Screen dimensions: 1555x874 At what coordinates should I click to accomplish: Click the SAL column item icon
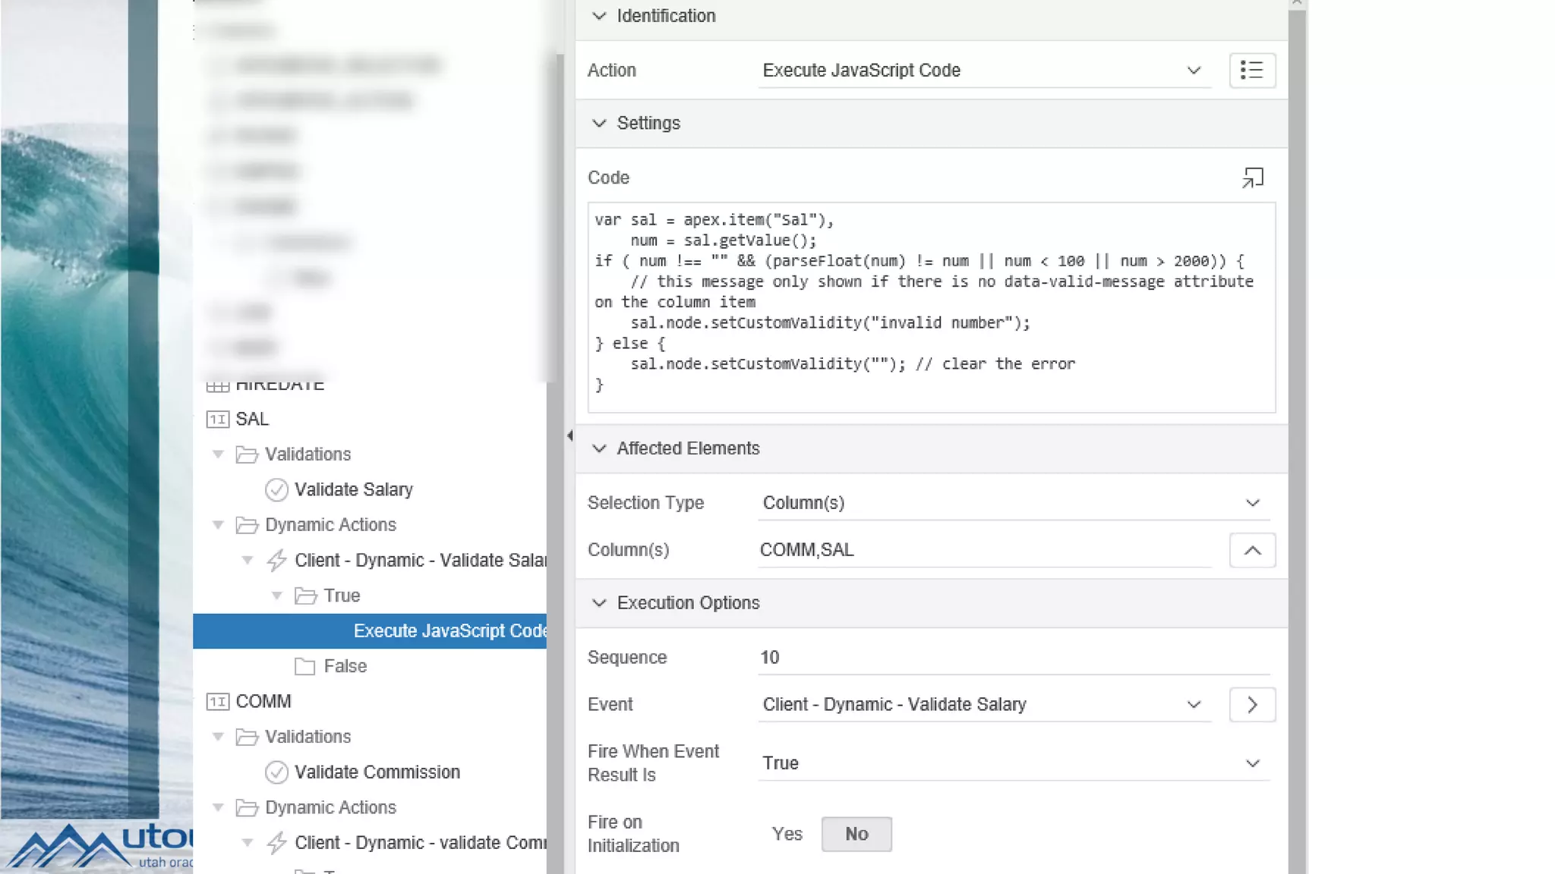coord(218,420)
